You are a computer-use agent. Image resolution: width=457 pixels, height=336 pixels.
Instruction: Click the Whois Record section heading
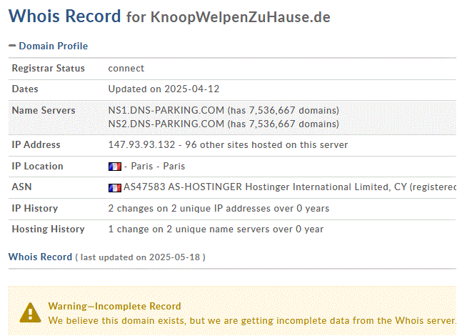(40, 257)
